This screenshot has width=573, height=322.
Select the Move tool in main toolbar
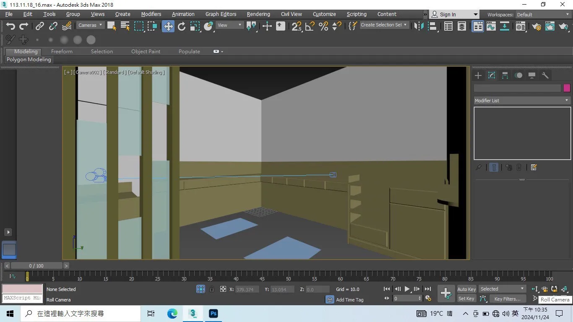point(168,26)
